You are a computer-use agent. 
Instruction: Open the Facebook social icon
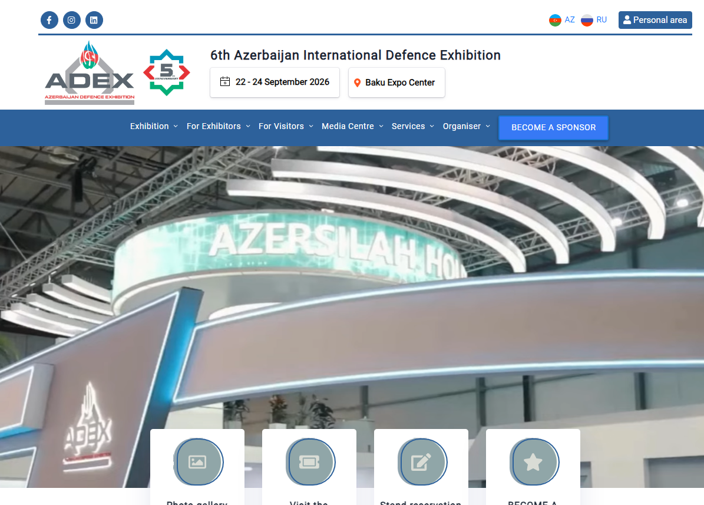point(49,20)
